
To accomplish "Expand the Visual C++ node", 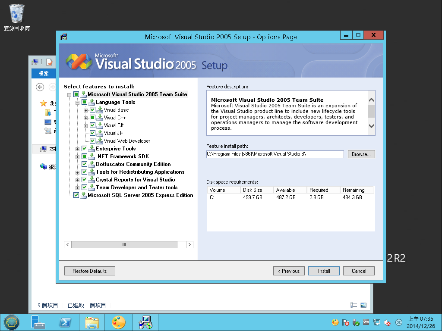I will click(x=85, y=118).
